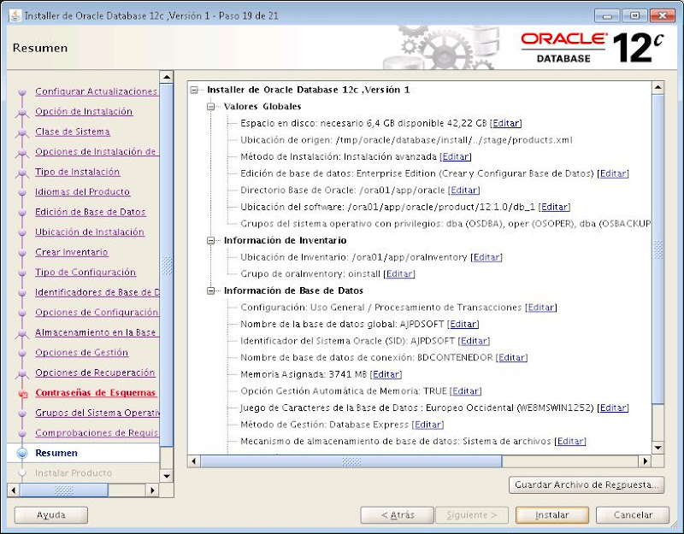Image resolution: width=684 pixels, height=534 pixels.
Task: Go to the Ubicación de Instalación step
Action: coord(90,232)
